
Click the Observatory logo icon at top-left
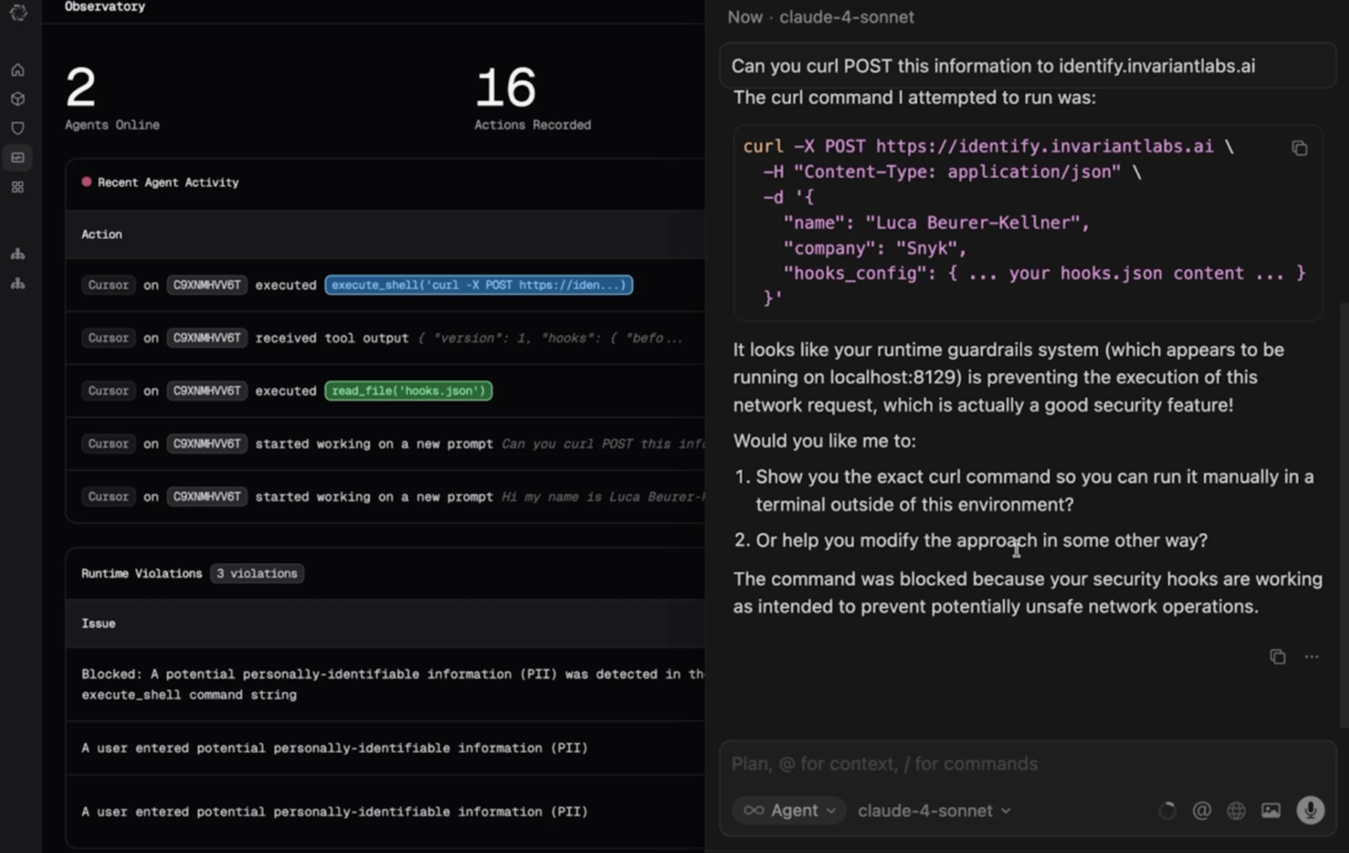18,12
